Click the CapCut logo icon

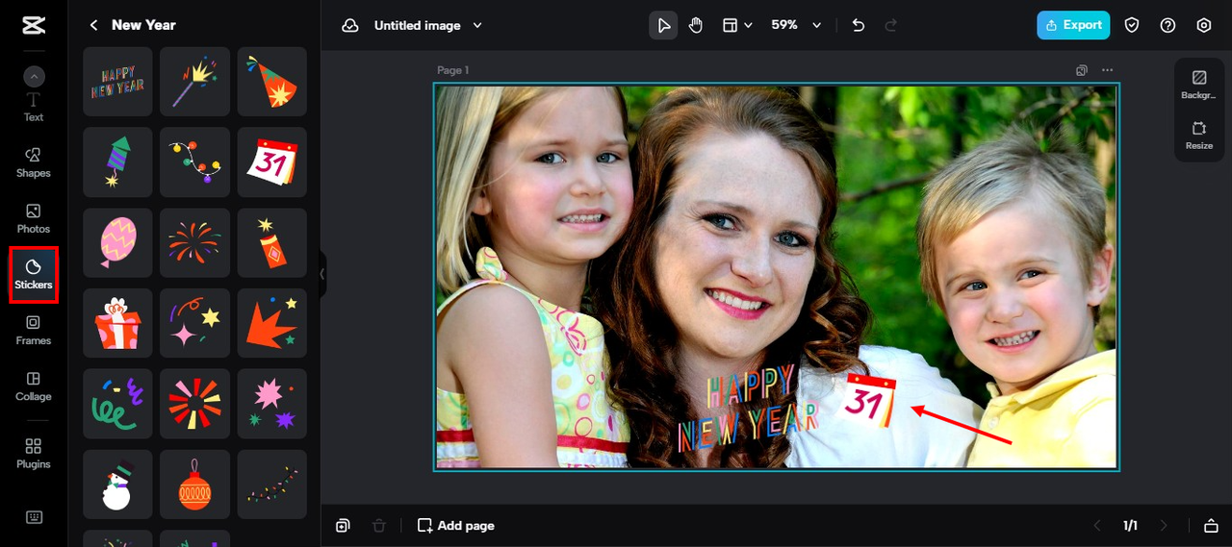click(x=34, y=25)
